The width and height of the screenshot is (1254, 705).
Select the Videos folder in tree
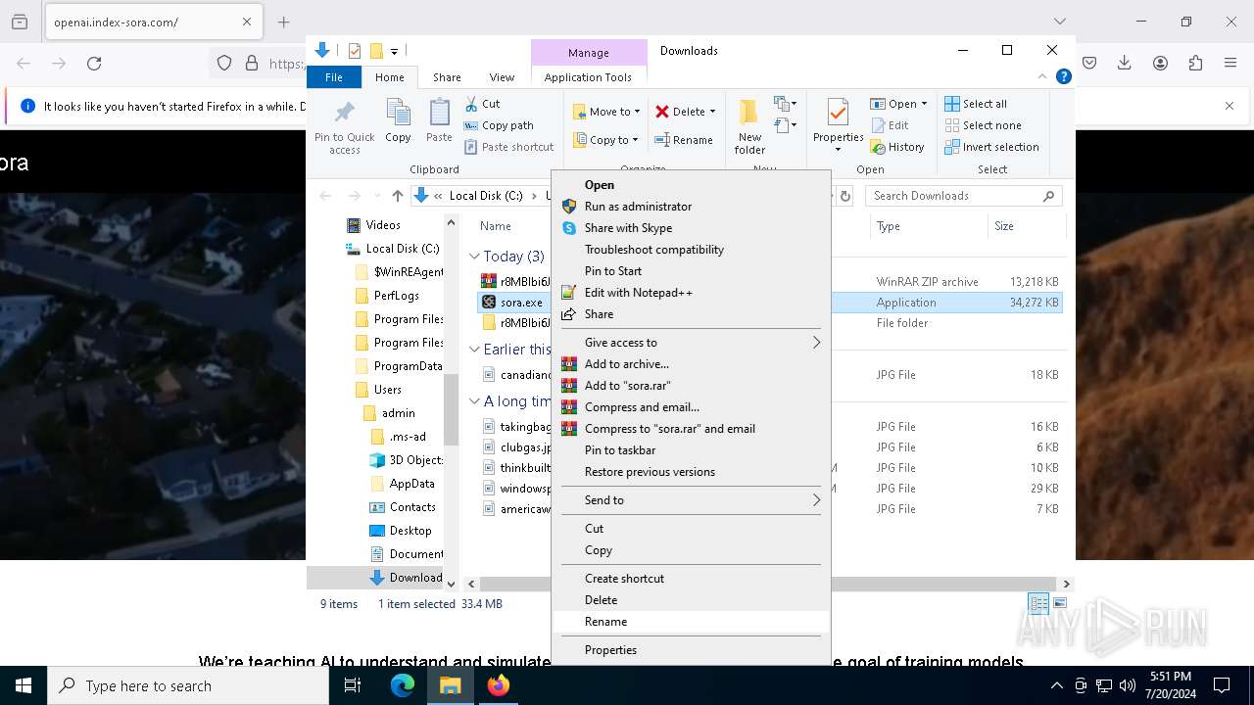[x=383, y=225]
